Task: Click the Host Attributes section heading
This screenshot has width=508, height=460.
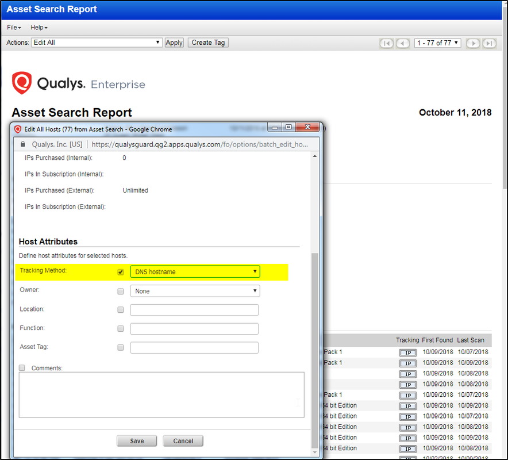Action: click(x=48, y=241)
